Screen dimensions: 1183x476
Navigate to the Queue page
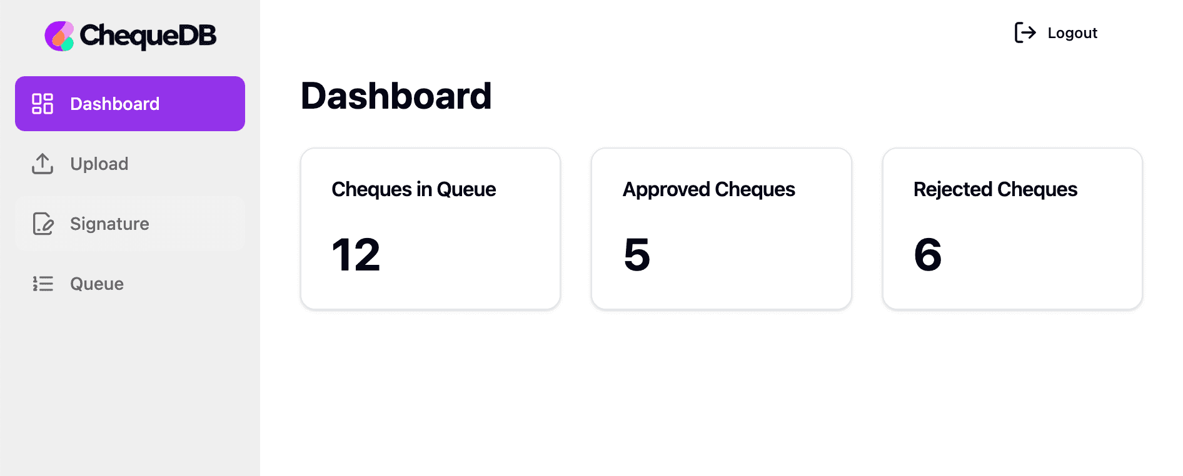130,284
